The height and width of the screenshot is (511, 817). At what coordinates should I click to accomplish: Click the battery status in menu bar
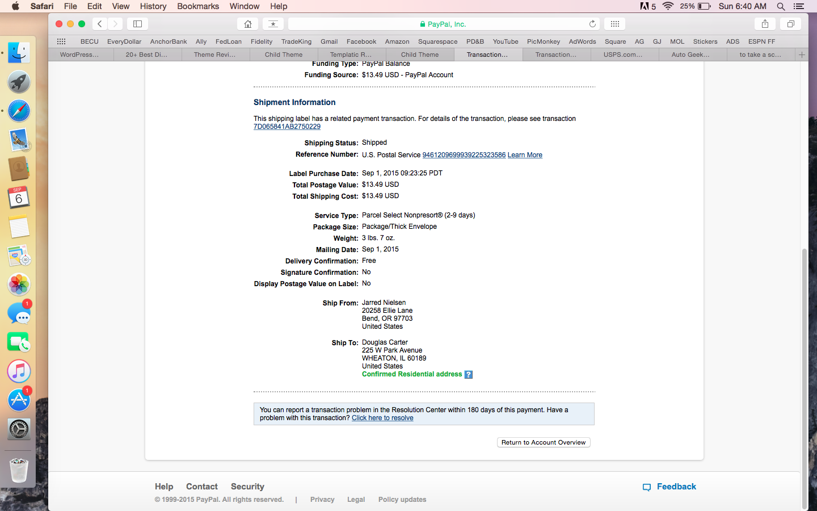(695, 6)
